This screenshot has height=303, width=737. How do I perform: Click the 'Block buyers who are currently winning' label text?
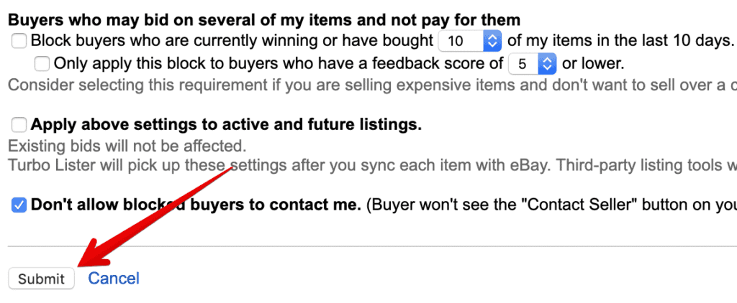(x=232, y=41)
